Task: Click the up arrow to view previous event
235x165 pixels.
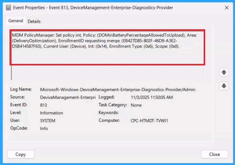Action: pyautogui.click(x=224, y=72)
